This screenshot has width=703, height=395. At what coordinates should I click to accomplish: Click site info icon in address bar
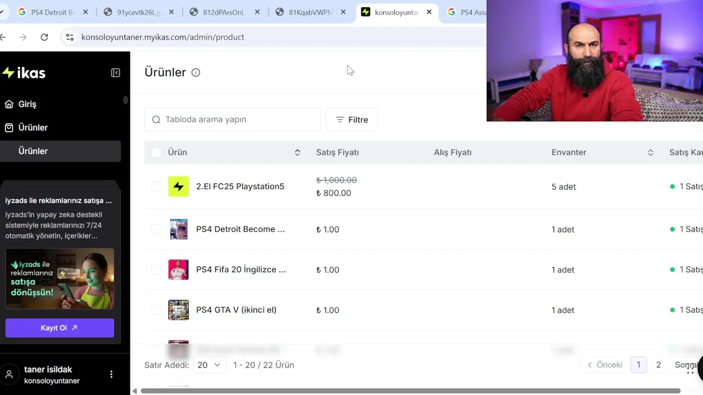70,37
